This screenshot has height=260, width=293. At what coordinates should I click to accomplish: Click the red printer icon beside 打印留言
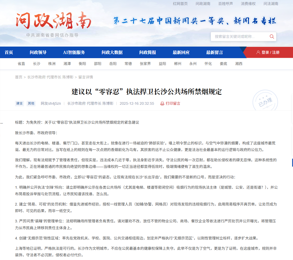point(162,103)
